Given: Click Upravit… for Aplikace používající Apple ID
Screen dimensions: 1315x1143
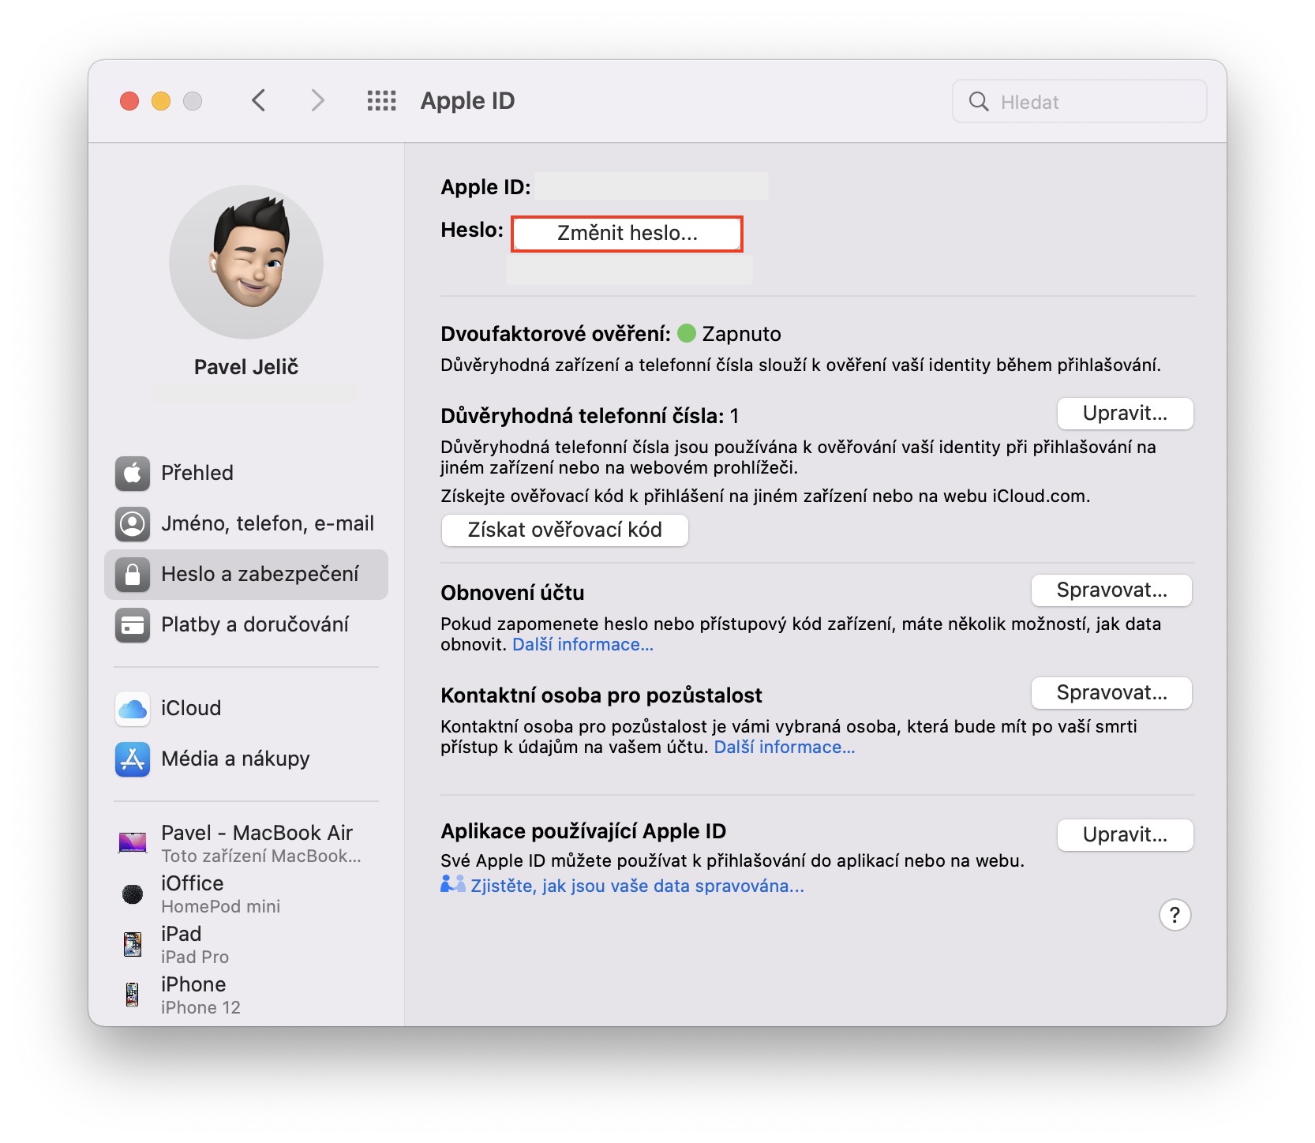Looking at the screenshot, I should pos(1125,835).
